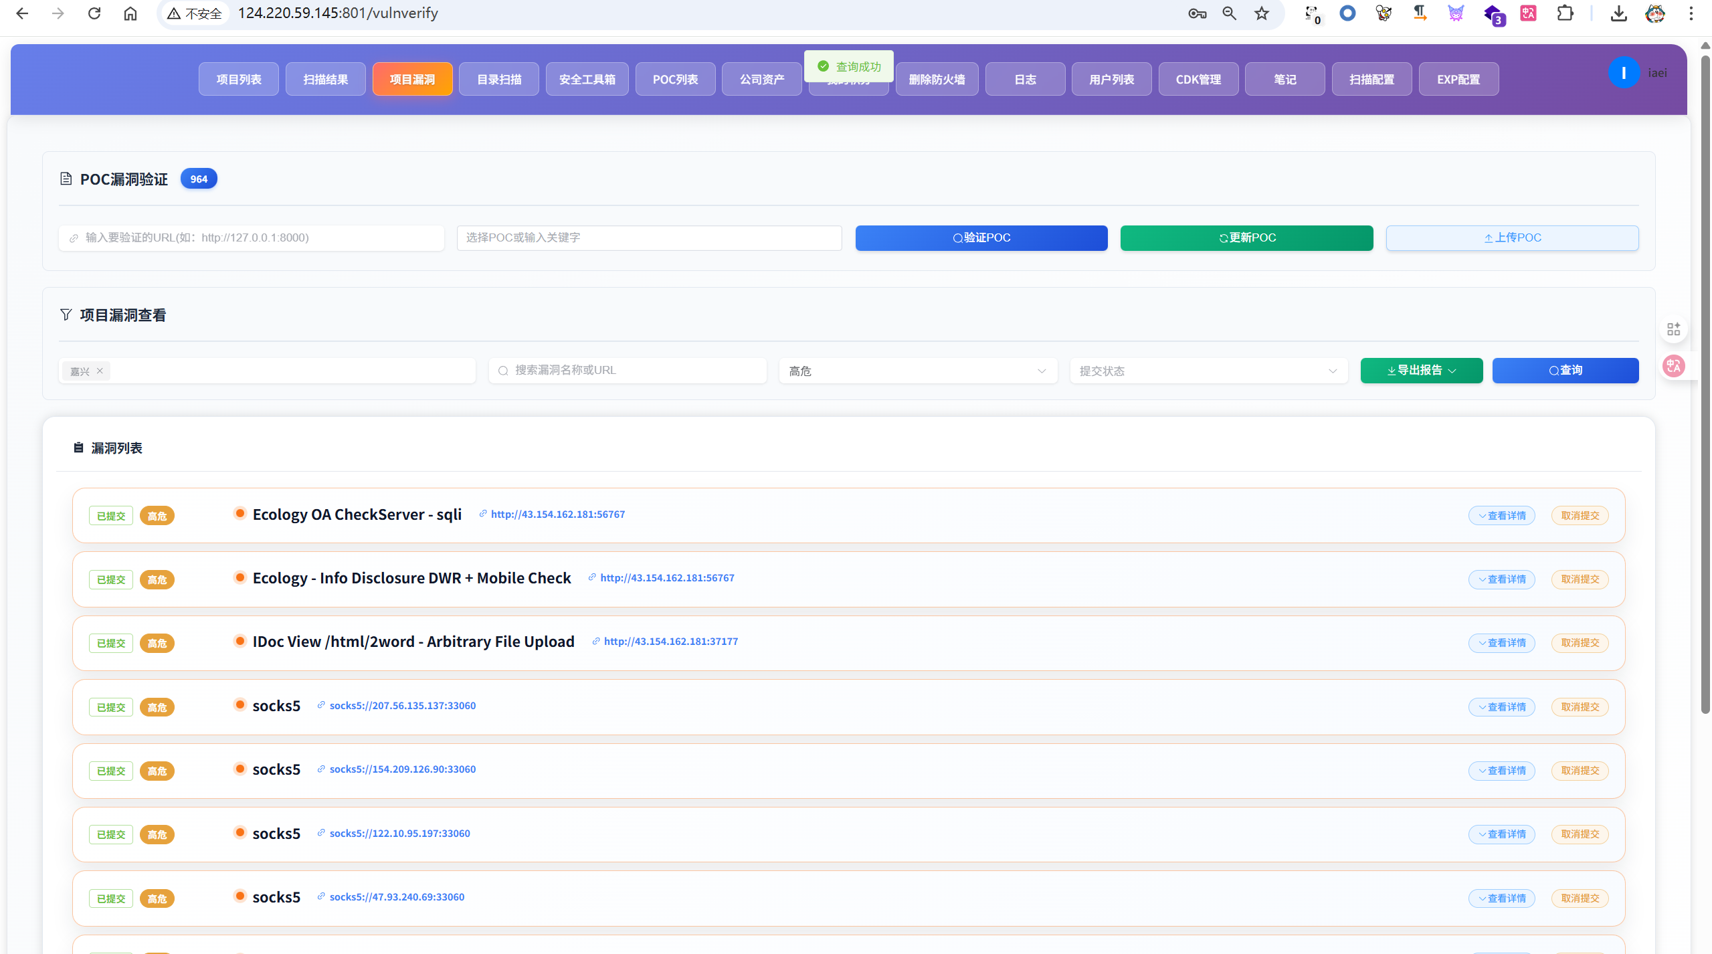Click the password key icon in address bar

pyautogui.click(x=1197, y=13)
